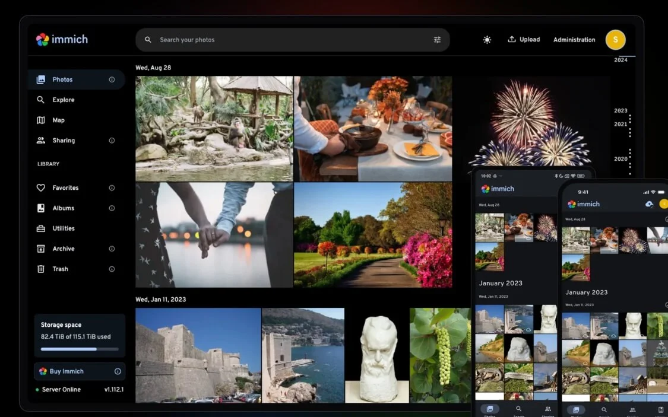Image resolution: width=668 pixels, height=417 pixels.
Task: Click the Immich logo in the header
Action: pyautogui.click(x=62, y=40)
